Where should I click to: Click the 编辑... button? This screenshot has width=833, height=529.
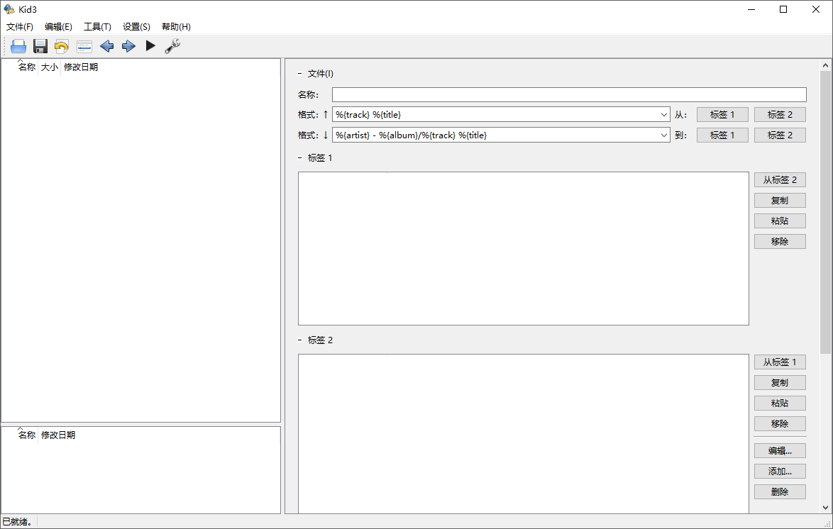tap(780, 451)
